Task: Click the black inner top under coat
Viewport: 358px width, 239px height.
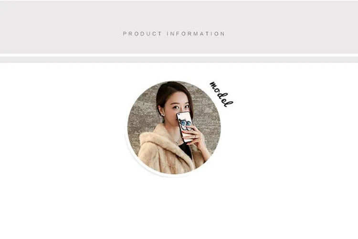Action: [187, 150]
